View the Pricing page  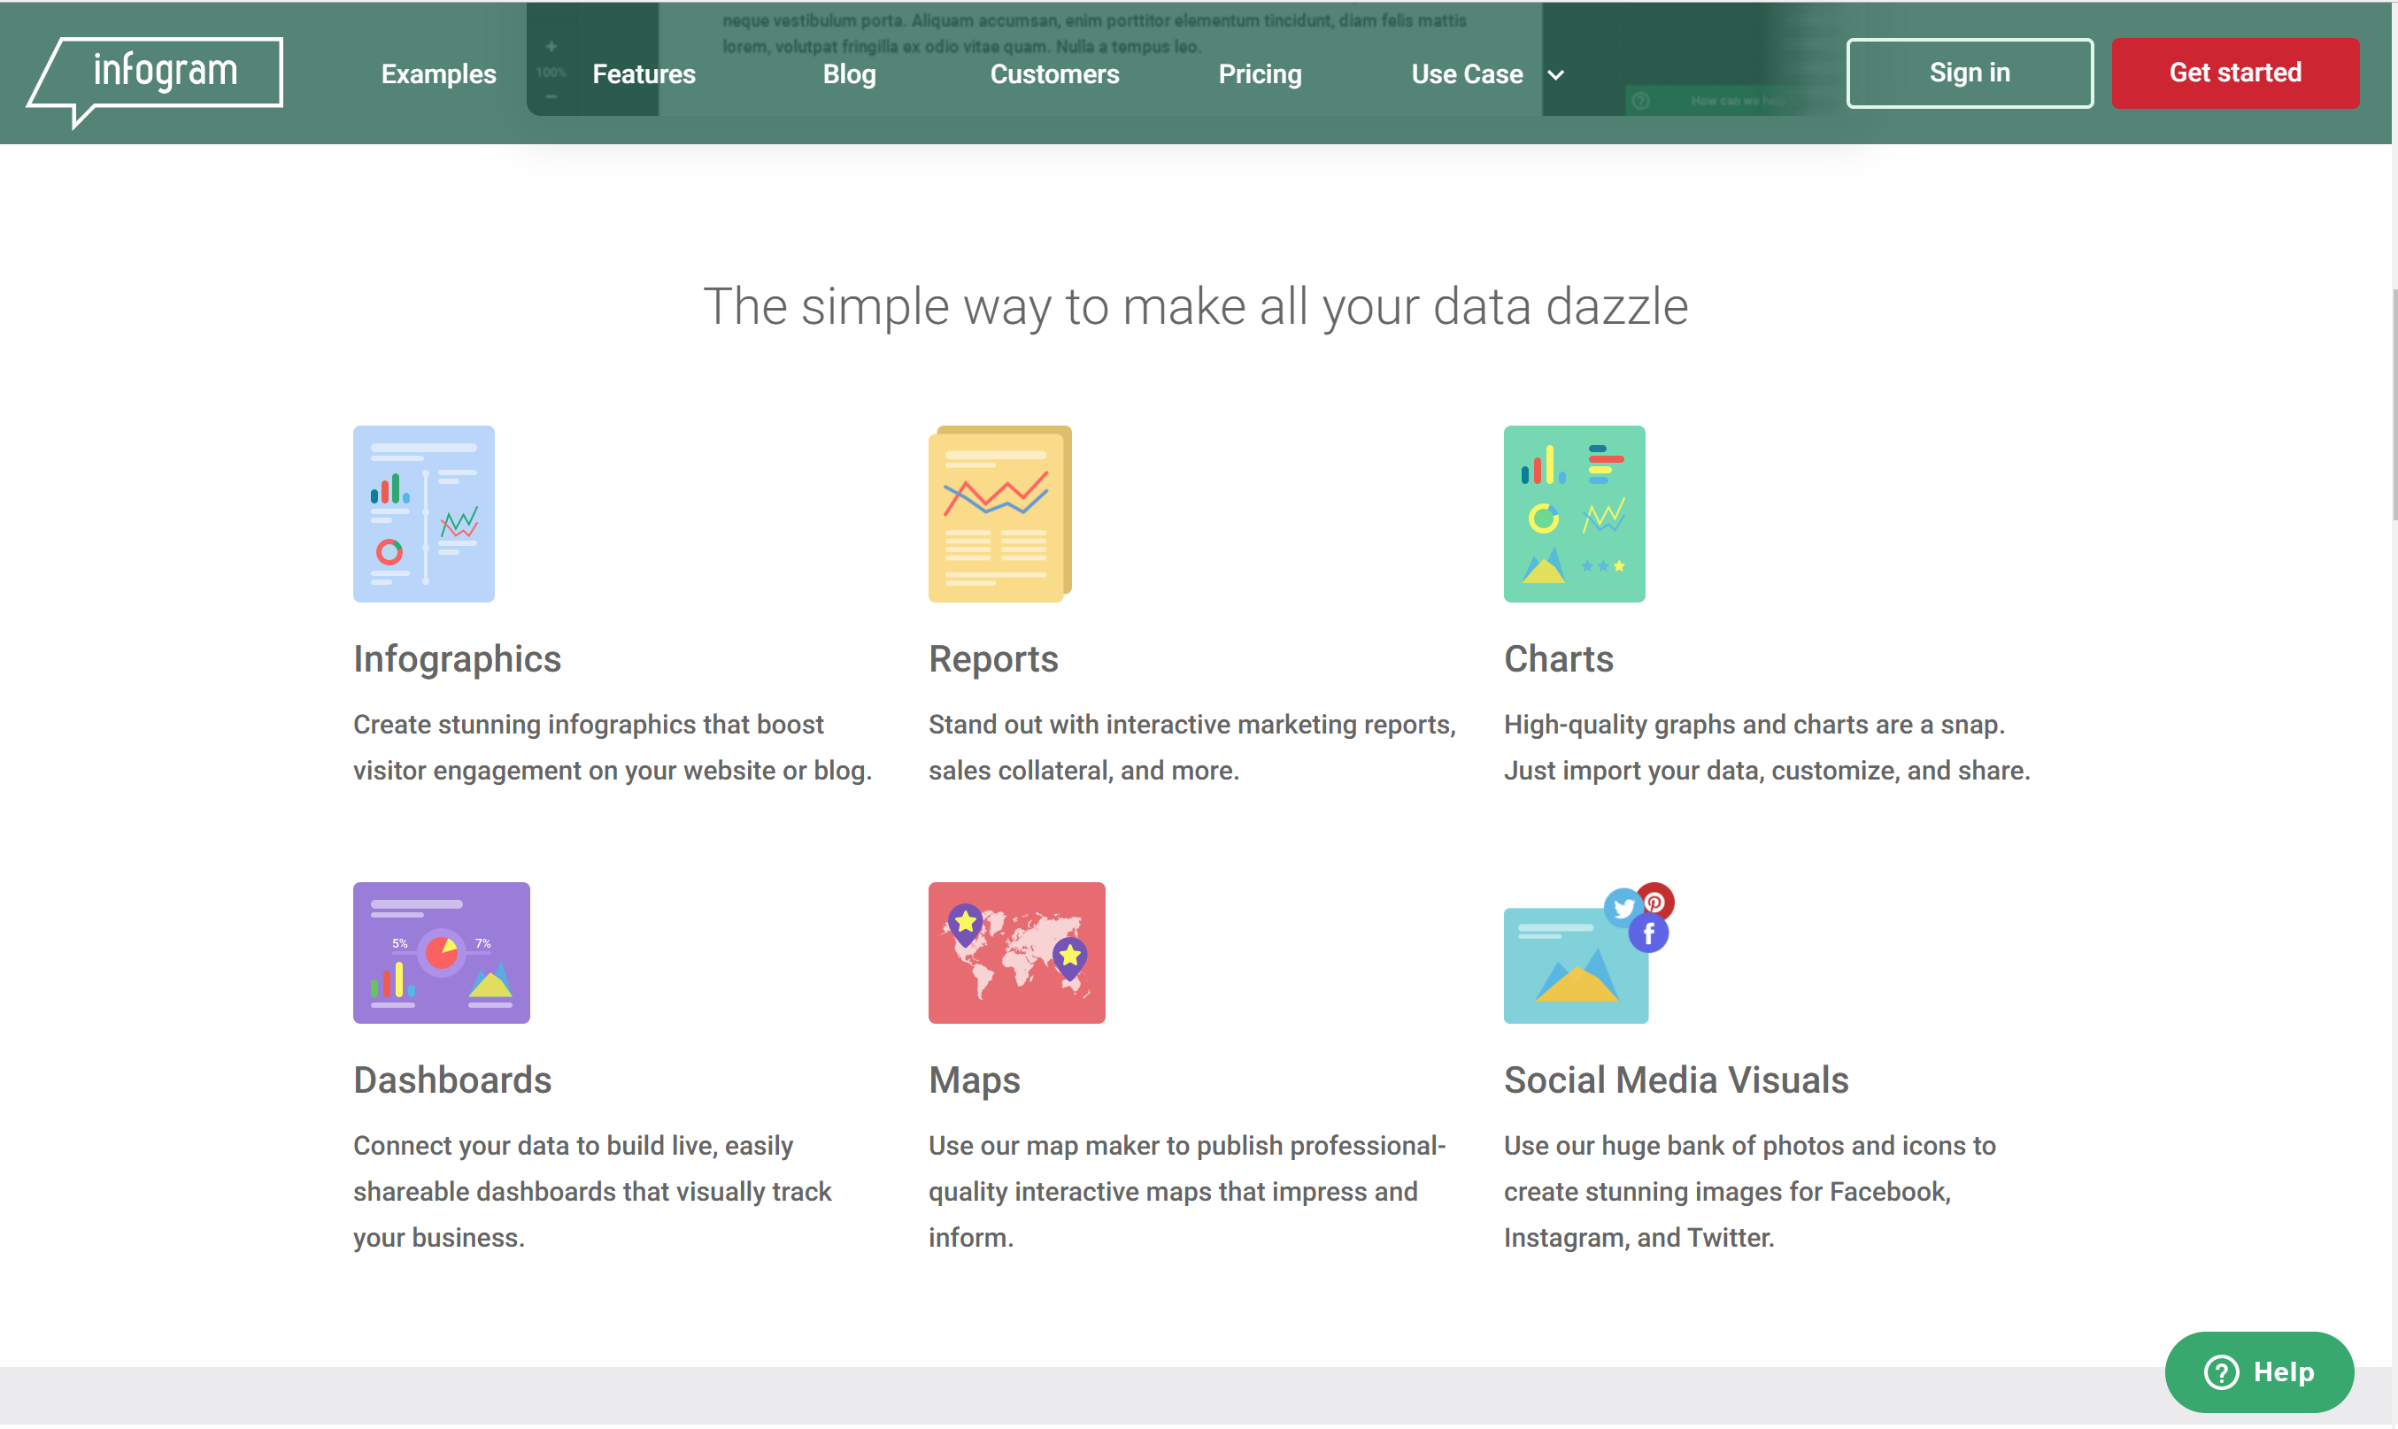click(x=1259, y=74)
